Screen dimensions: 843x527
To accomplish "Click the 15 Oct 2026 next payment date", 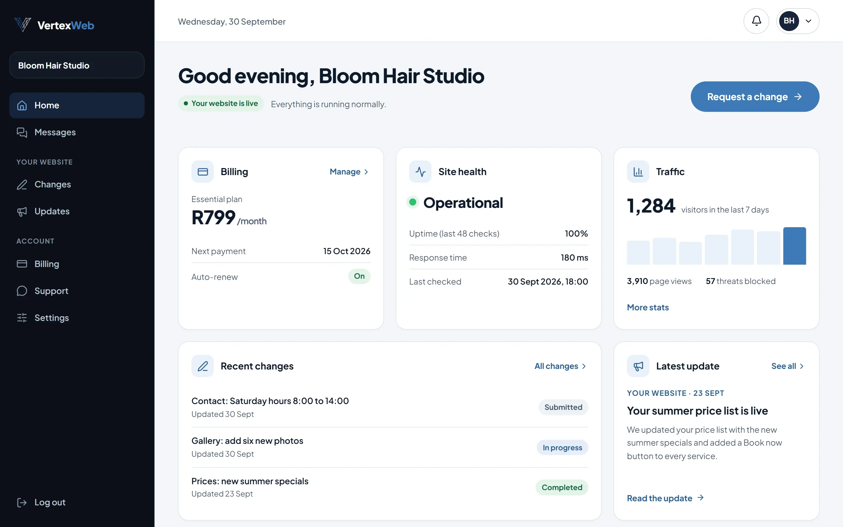I will coord(347,251).
